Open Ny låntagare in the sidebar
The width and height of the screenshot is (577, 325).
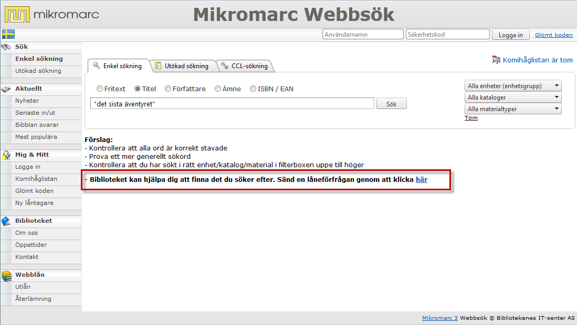pos(34,203)
